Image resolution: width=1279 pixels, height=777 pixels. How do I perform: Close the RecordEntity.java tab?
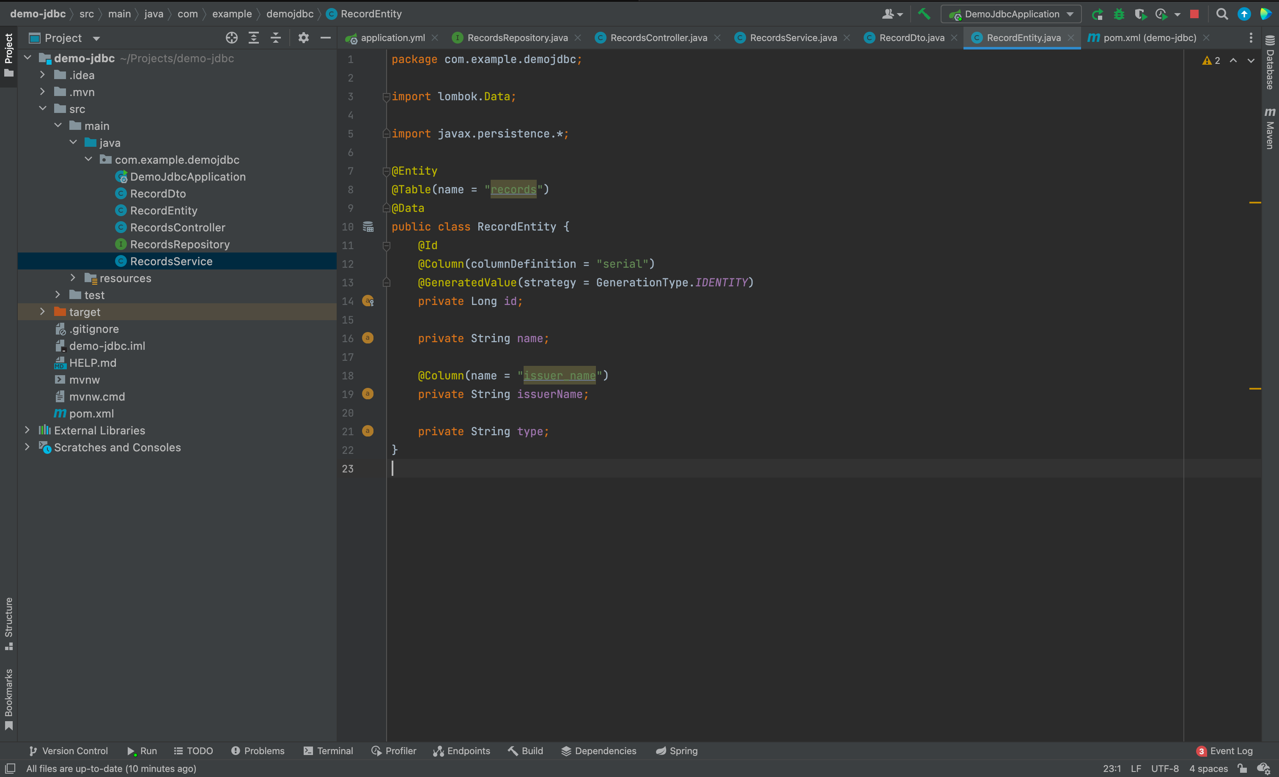[x=1071, y=38]
